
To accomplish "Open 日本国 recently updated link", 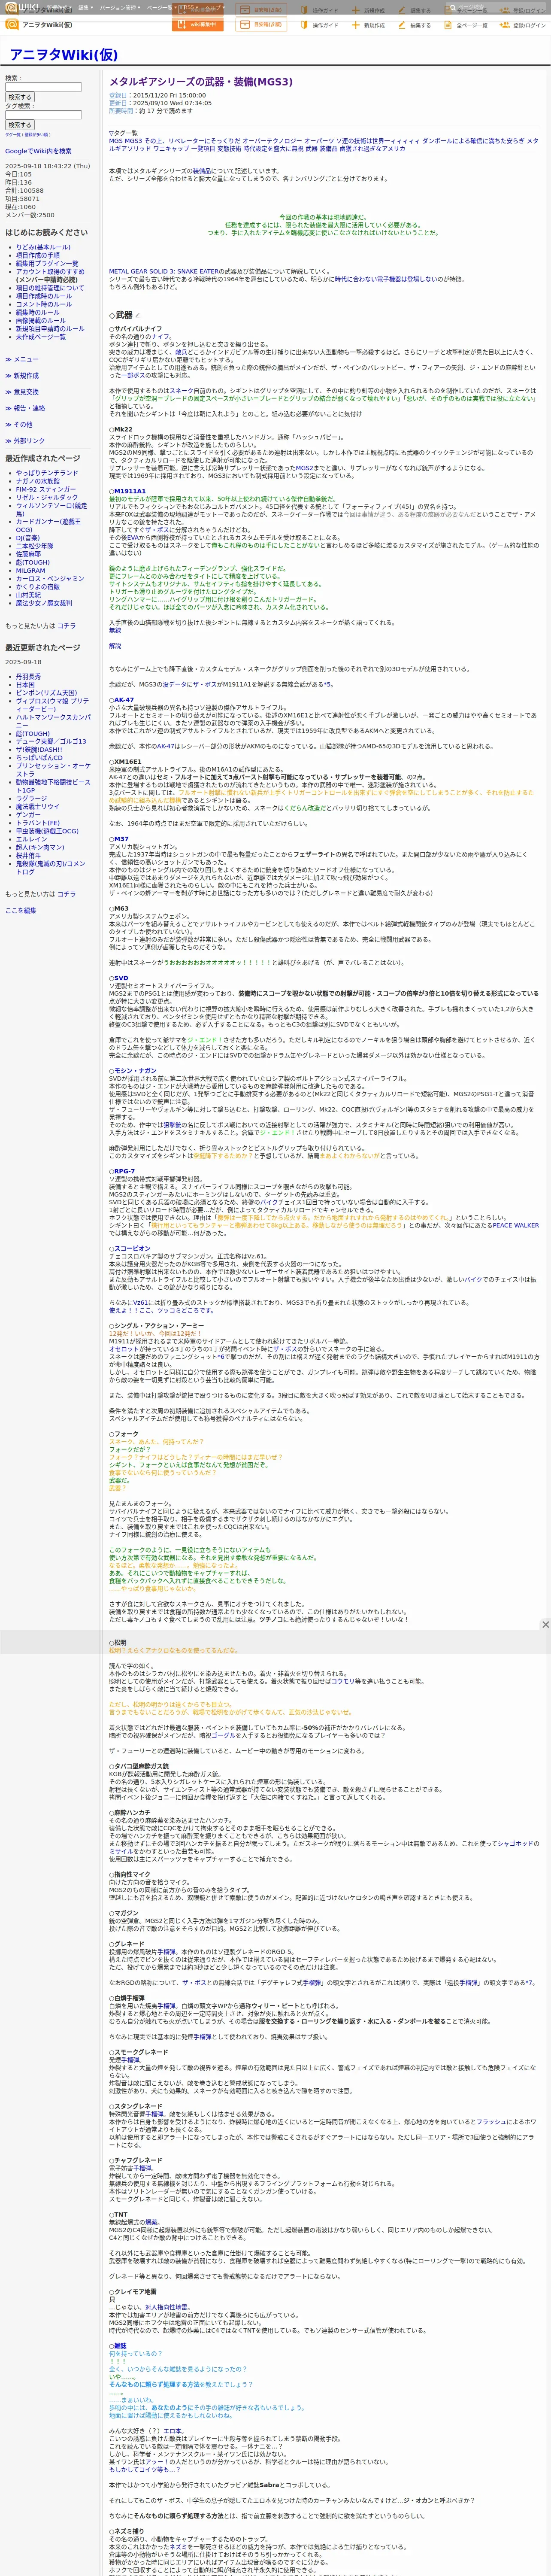I will click(25, 684).
